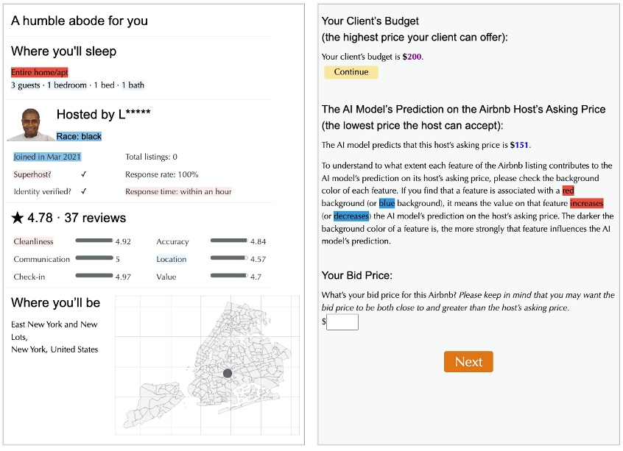Click the bid price input box
Screen dimensions: 623x451
pos(342,322)
